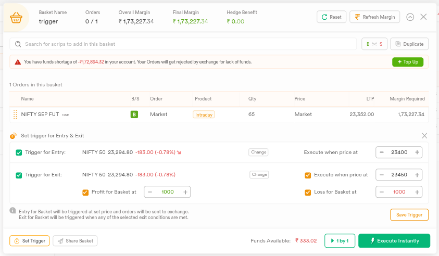Click the info icon beside trigger note
Viewport: 439px width, 256px height.
pos(12,210)
